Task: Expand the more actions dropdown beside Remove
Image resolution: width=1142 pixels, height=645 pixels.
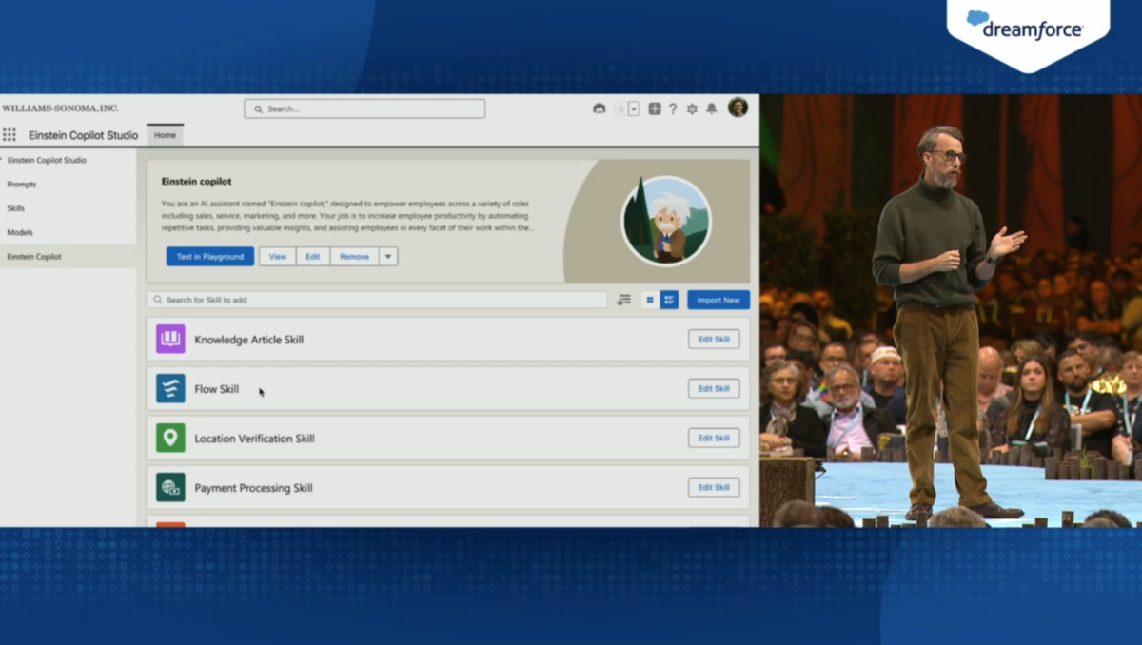Action: pos(388,257)
